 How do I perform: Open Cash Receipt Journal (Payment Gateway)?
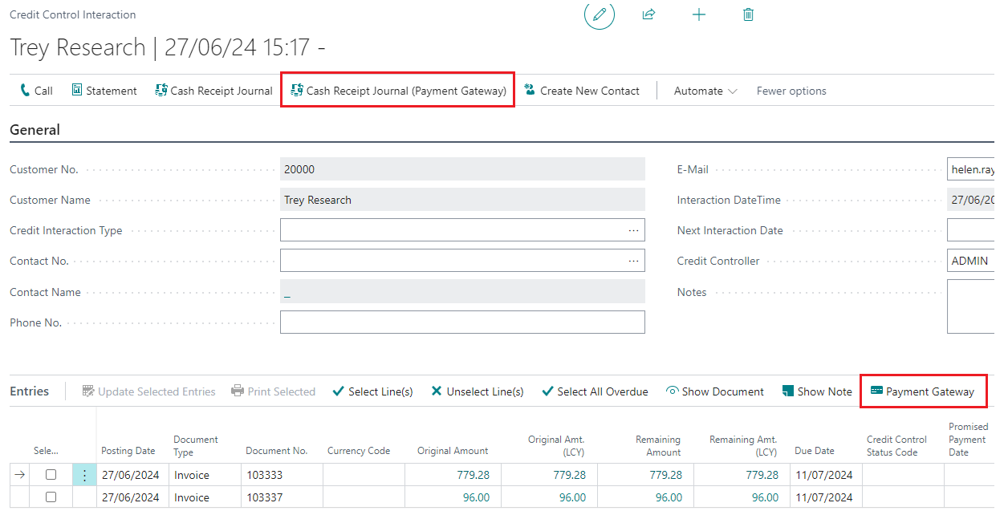(x=397, y=91)
